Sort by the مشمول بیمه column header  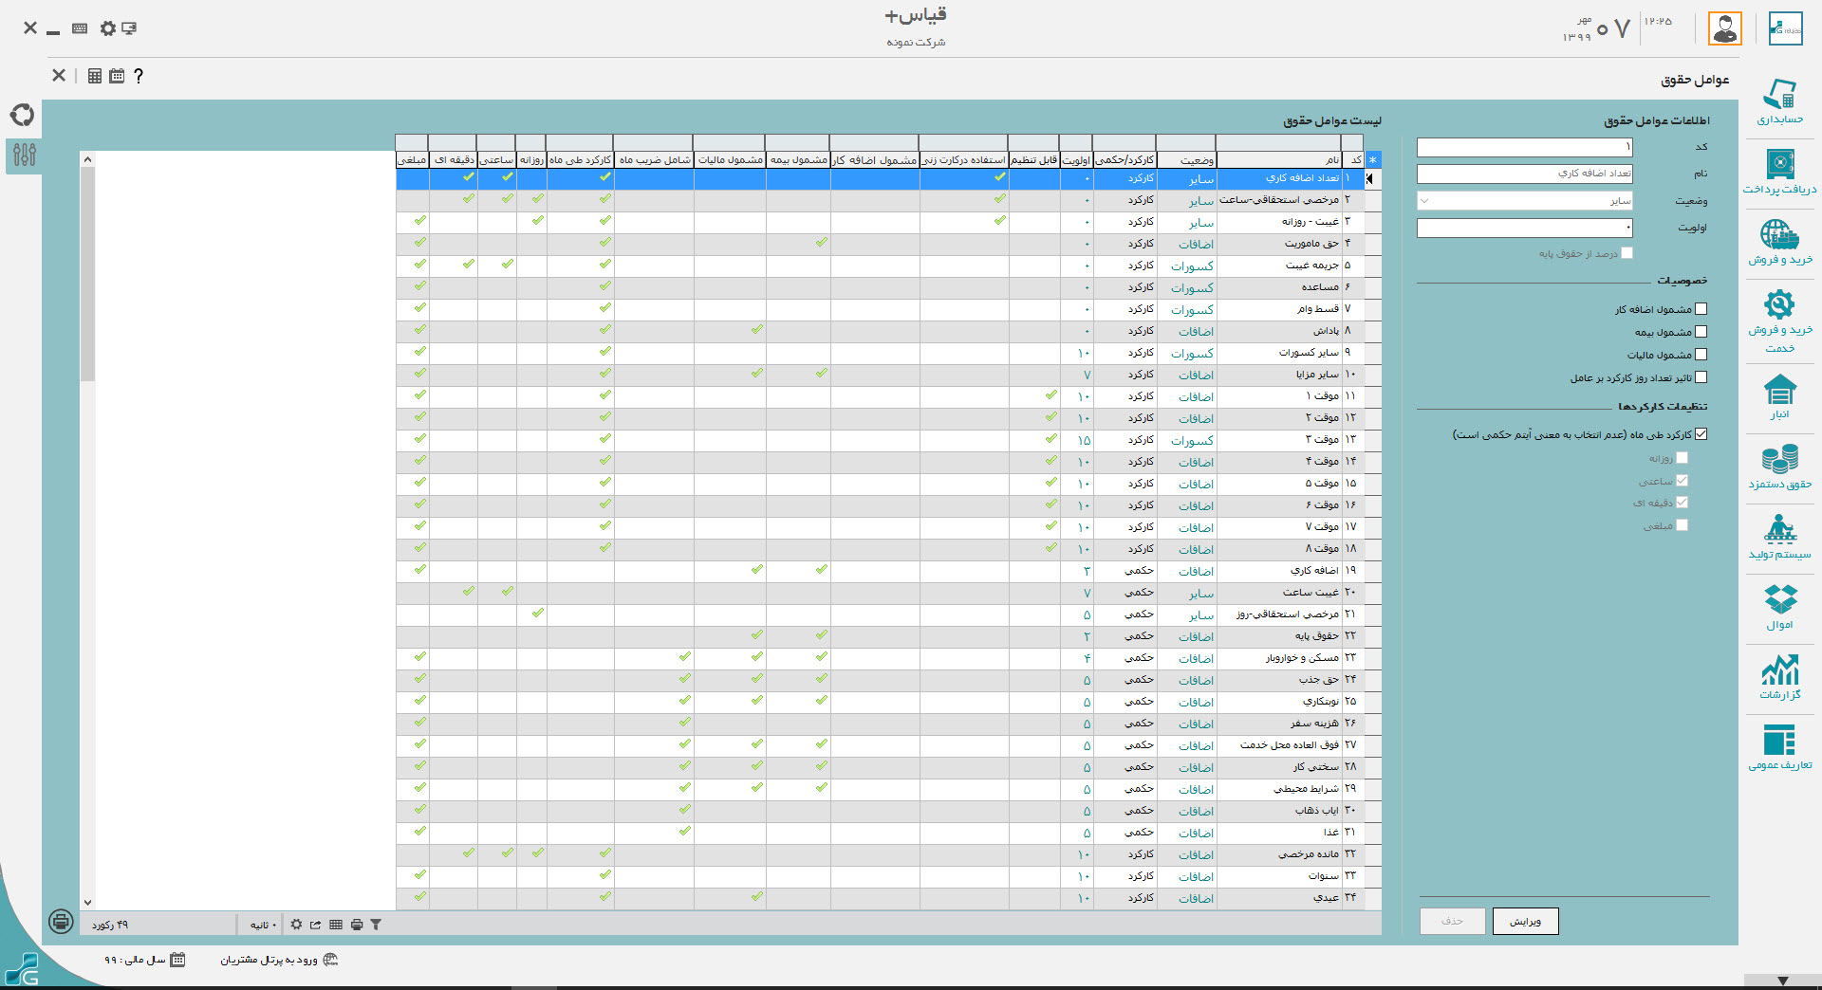pos(798,160)
